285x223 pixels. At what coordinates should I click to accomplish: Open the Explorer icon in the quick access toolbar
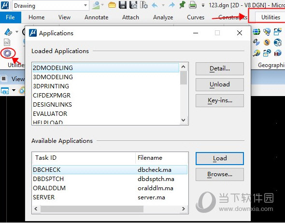pos(96,5)
